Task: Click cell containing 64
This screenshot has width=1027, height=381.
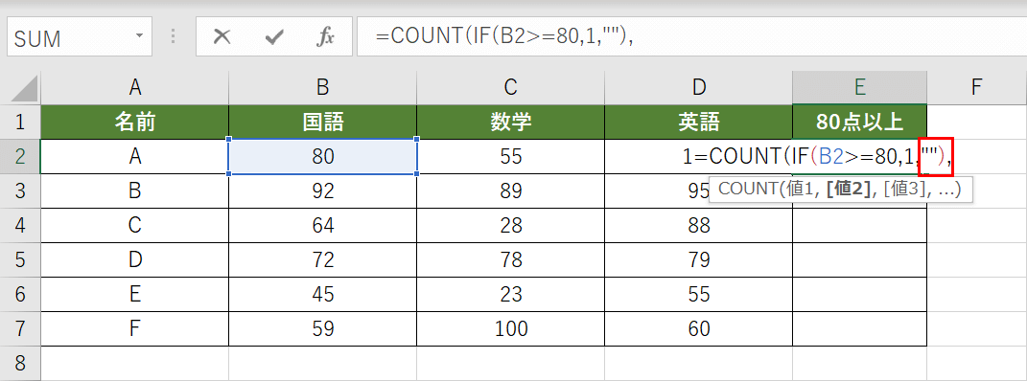Action: point(322,226)
